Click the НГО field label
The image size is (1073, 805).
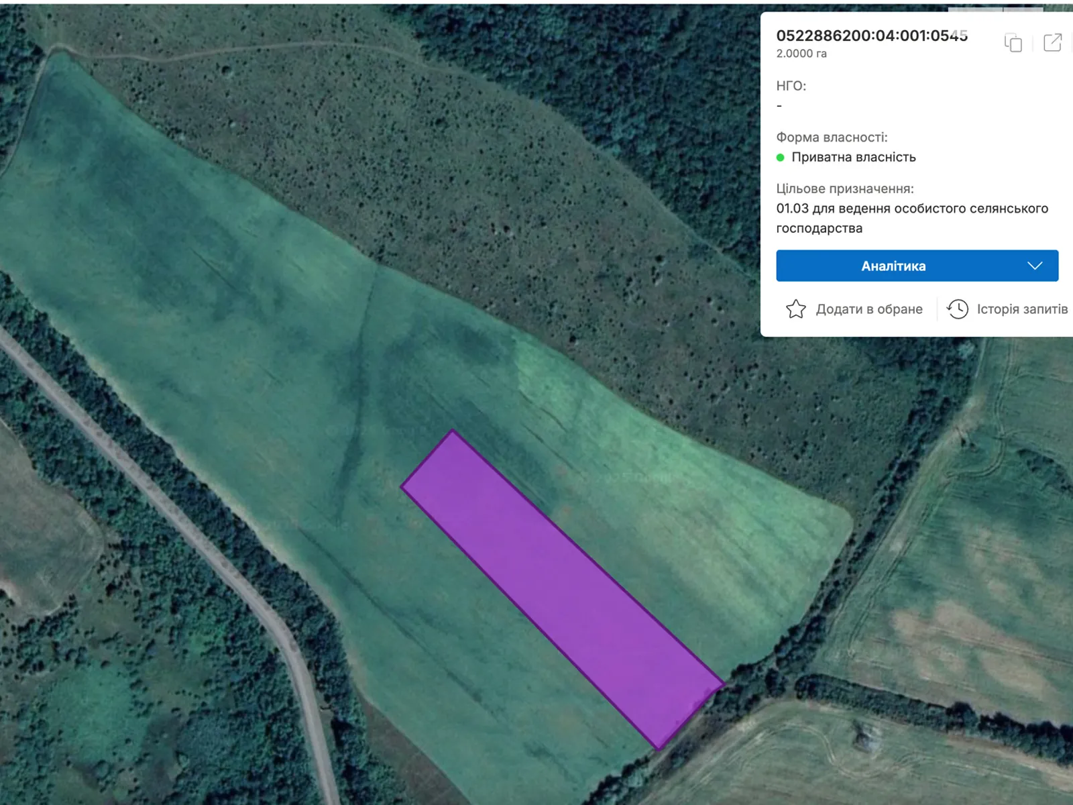[791, 86]
